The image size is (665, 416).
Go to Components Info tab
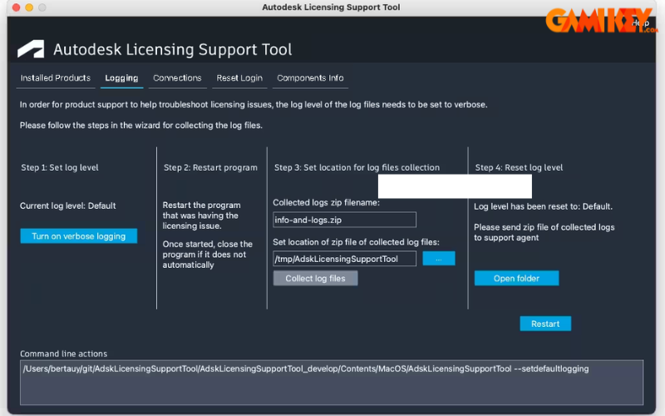pos(310,78)
